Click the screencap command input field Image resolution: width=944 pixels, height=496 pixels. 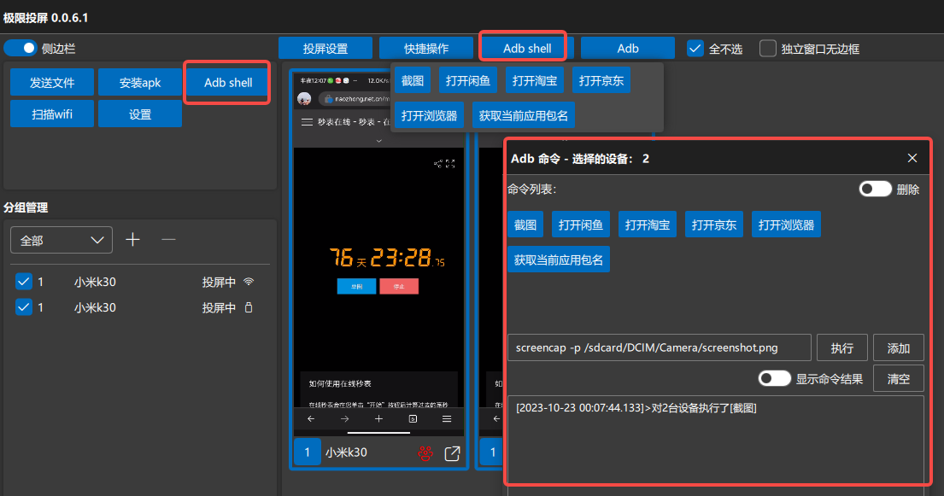click(662, 347)
